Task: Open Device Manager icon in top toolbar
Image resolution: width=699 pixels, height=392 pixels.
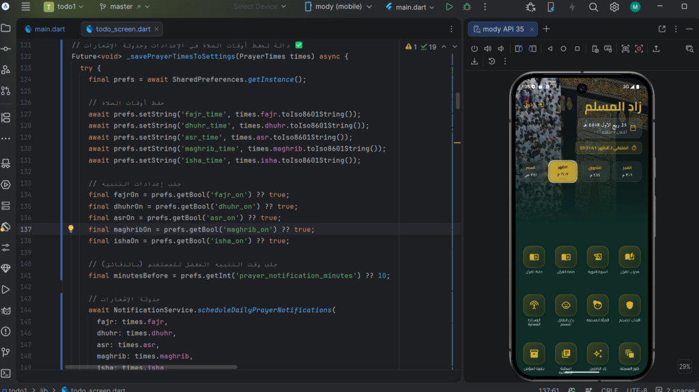Action: click(551, 7)
